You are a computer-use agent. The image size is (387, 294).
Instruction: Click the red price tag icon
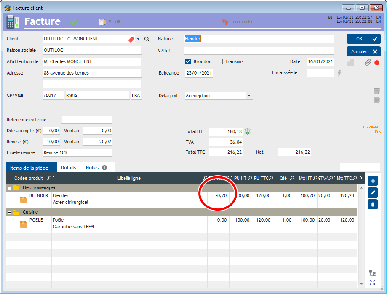[131, 39]
